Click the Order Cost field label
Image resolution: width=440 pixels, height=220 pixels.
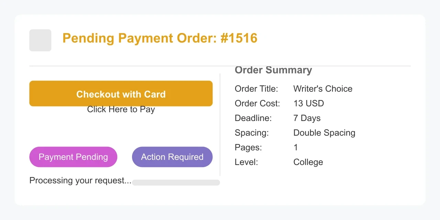coord(257,103)
